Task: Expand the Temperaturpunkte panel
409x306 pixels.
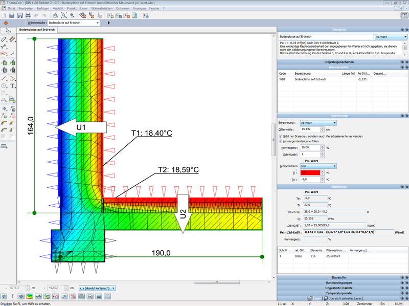Action: (339, 293)
